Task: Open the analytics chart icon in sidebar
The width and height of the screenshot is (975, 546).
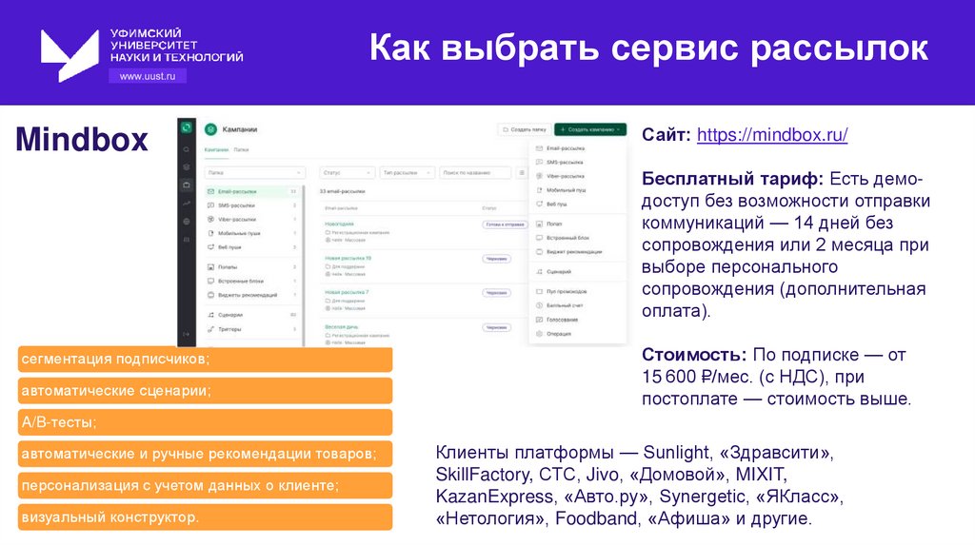Action: 186,204
